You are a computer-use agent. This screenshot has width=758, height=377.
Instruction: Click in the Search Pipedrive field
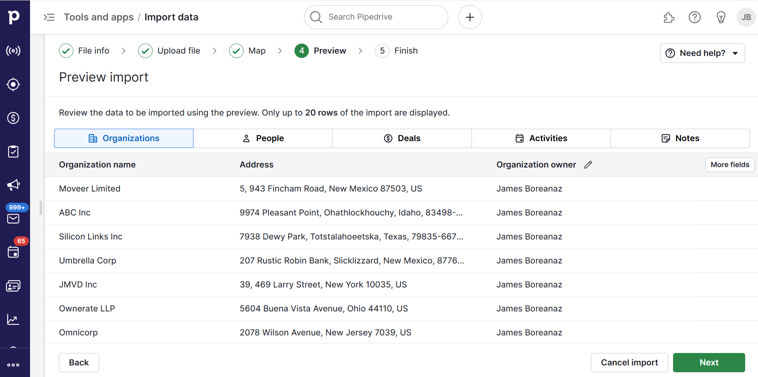[376, 17]
